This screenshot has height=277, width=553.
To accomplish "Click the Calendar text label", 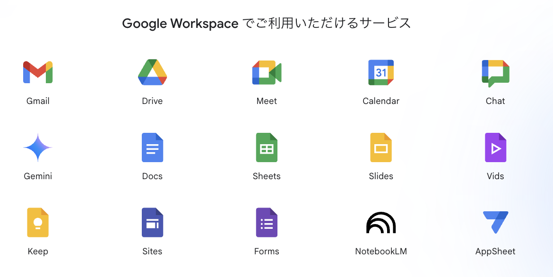I will [381, 101].
